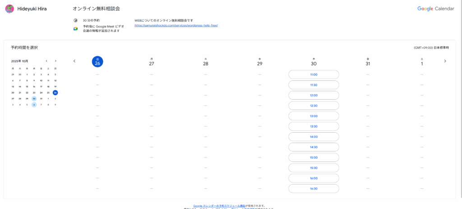Click the Hideyuki Hira name text
Viewport: 462px width, 209px height.
click(32, 9)
